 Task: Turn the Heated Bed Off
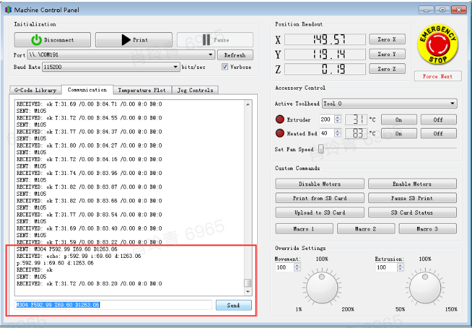(x=438, y=134)
